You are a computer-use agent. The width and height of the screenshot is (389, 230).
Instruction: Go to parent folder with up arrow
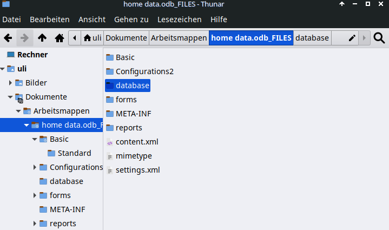point(42,38)
